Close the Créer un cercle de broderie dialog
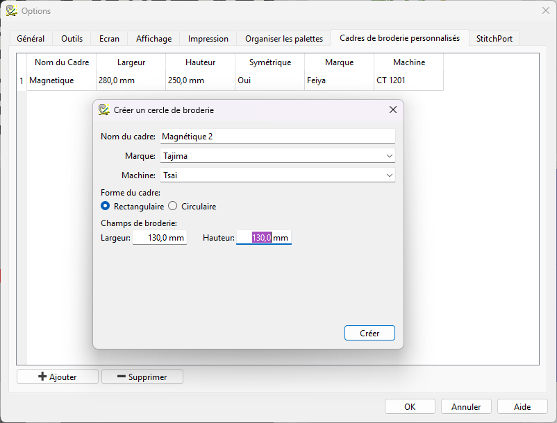This screenshot has width=557, height=423. [x=392, y=110]
